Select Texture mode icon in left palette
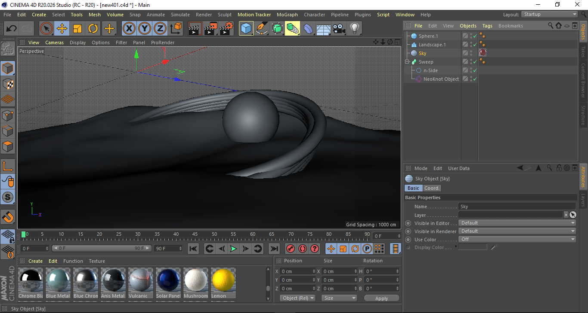The image size is (588, 313). click(8, 84)
